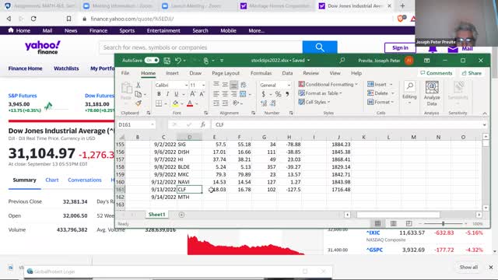Toggle Middle Align in Alignment group

pos(225,85)
